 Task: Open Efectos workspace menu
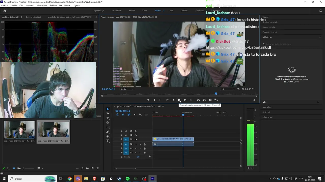(x=164, y=11)
